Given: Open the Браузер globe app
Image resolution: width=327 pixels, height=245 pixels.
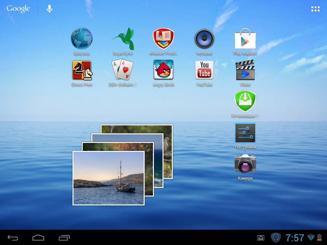Looking at the screenshot, I should point(81,39).
